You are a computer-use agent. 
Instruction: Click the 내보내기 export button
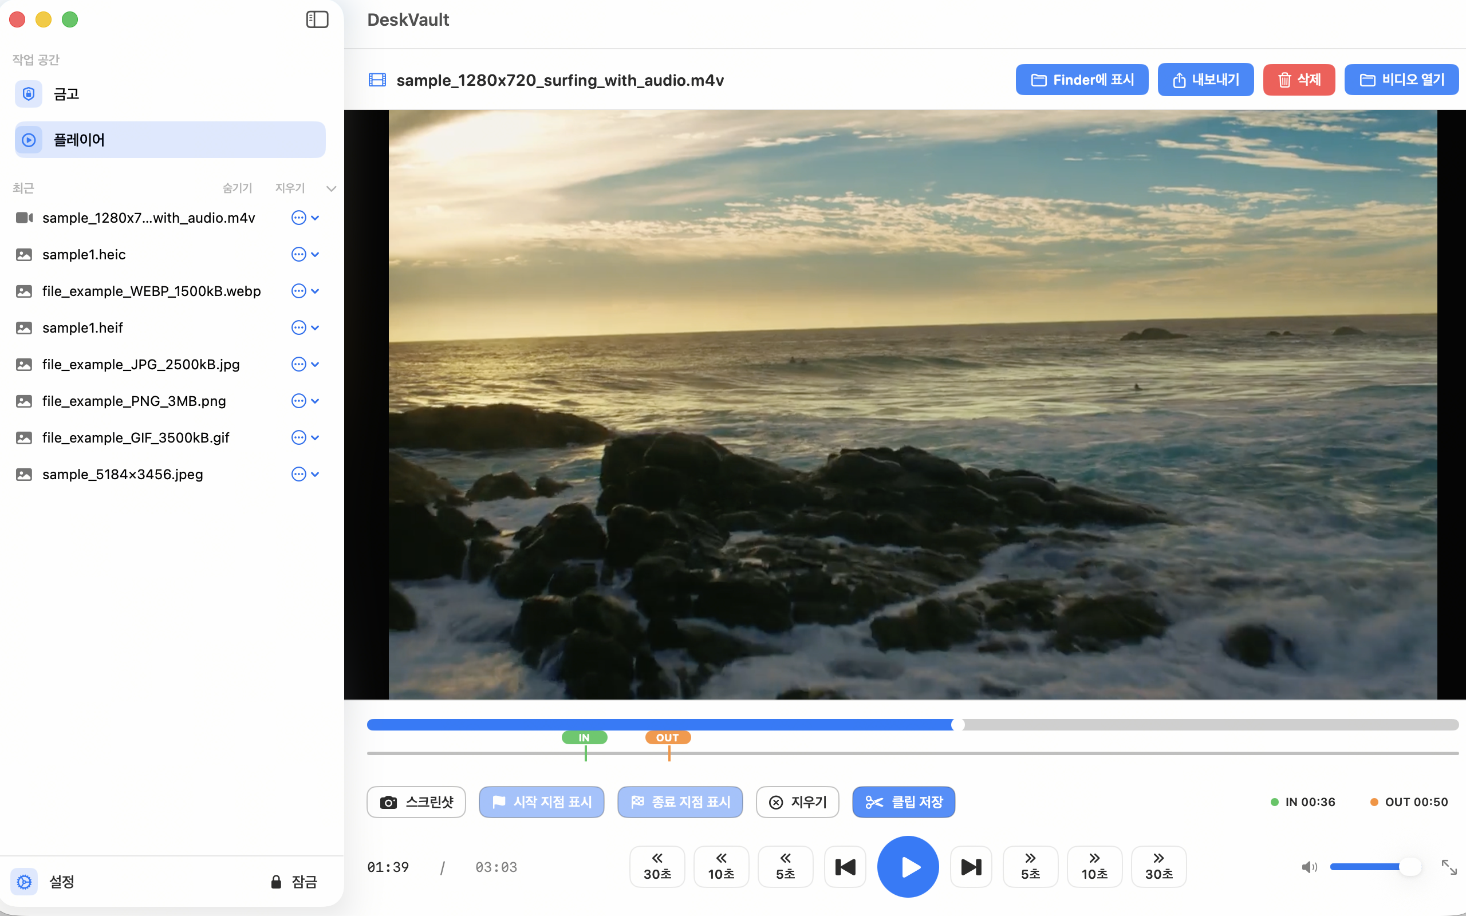click(1205, 80)
